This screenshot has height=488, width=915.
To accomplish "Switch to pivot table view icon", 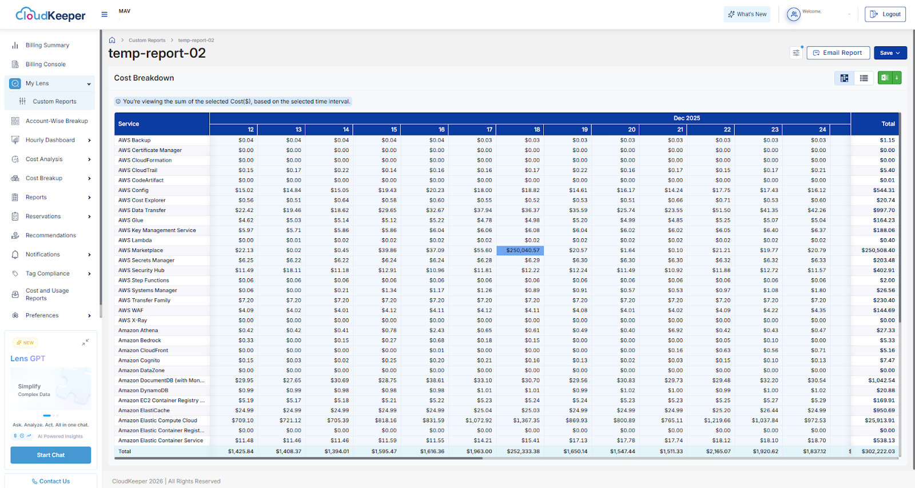I will point(844,78).
